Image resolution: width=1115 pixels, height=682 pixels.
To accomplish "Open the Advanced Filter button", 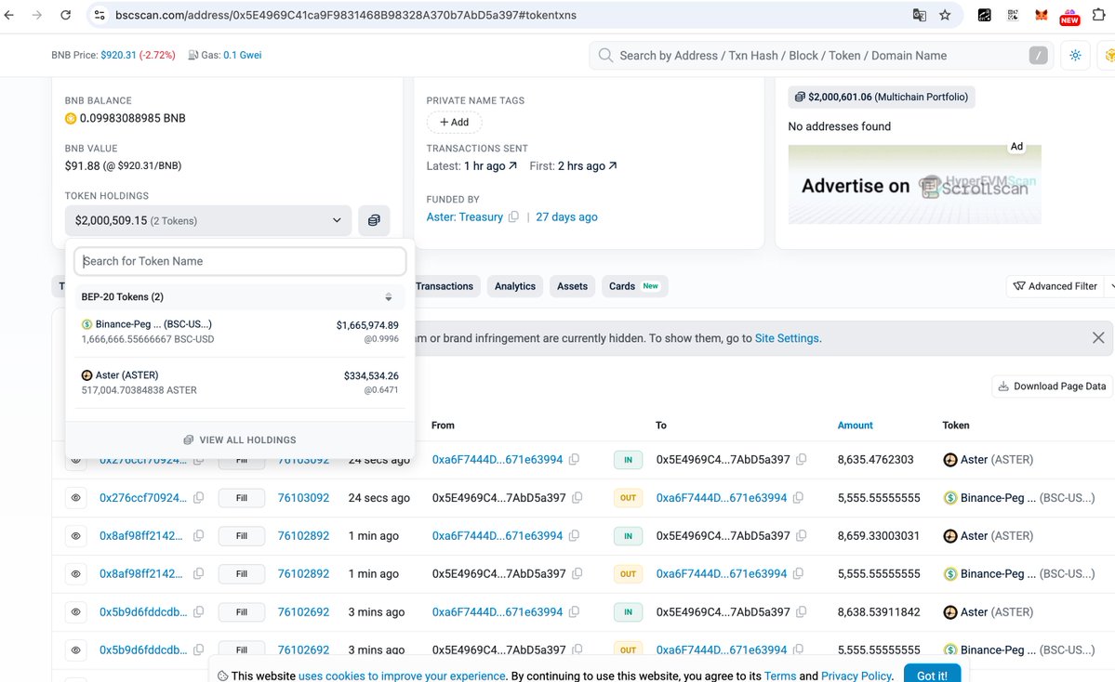I will click(x=1055, y=286).
